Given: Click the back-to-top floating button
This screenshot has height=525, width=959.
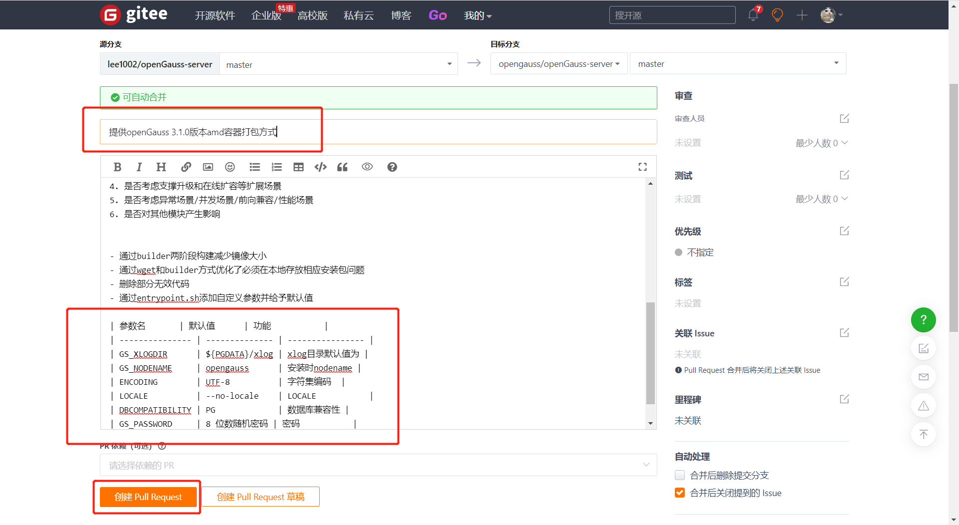Looking at the screenshot, I should [x=924, y=434].
